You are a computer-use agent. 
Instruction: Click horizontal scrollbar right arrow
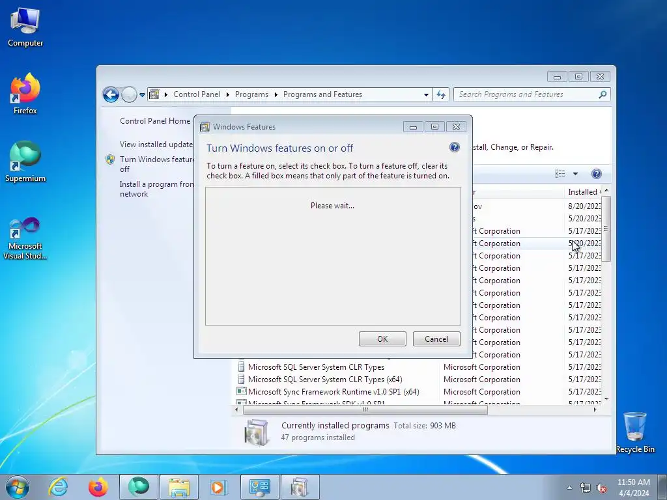pyautogui.click(x=595, y=410)
